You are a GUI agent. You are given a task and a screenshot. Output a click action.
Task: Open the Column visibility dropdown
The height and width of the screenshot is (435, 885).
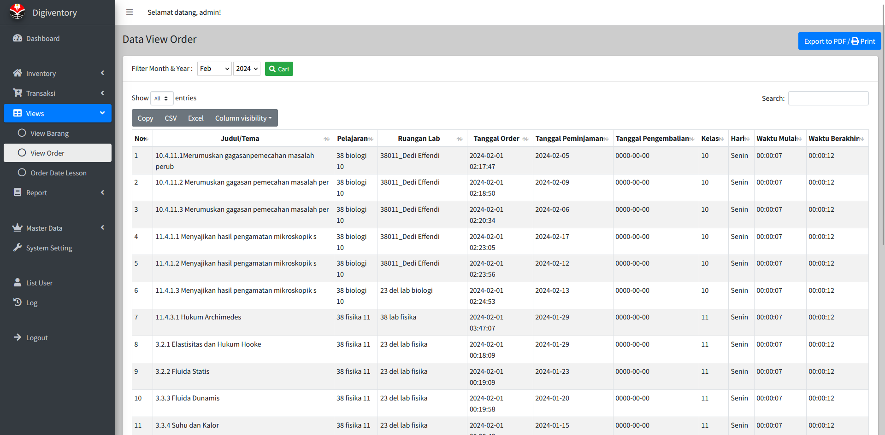[243, 118]
